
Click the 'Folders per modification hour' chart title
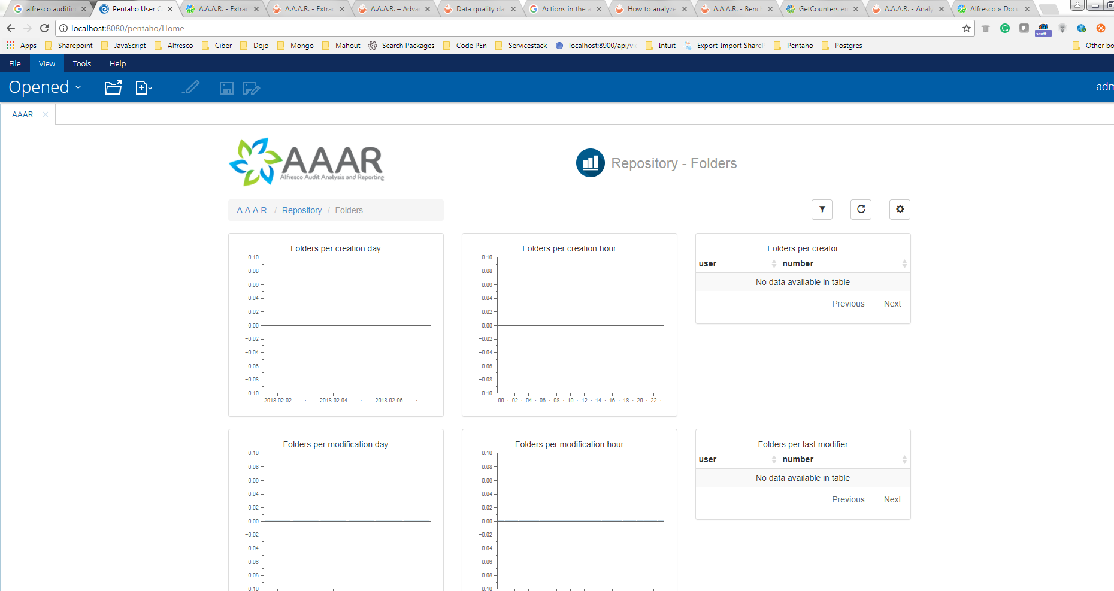point(569,444)
